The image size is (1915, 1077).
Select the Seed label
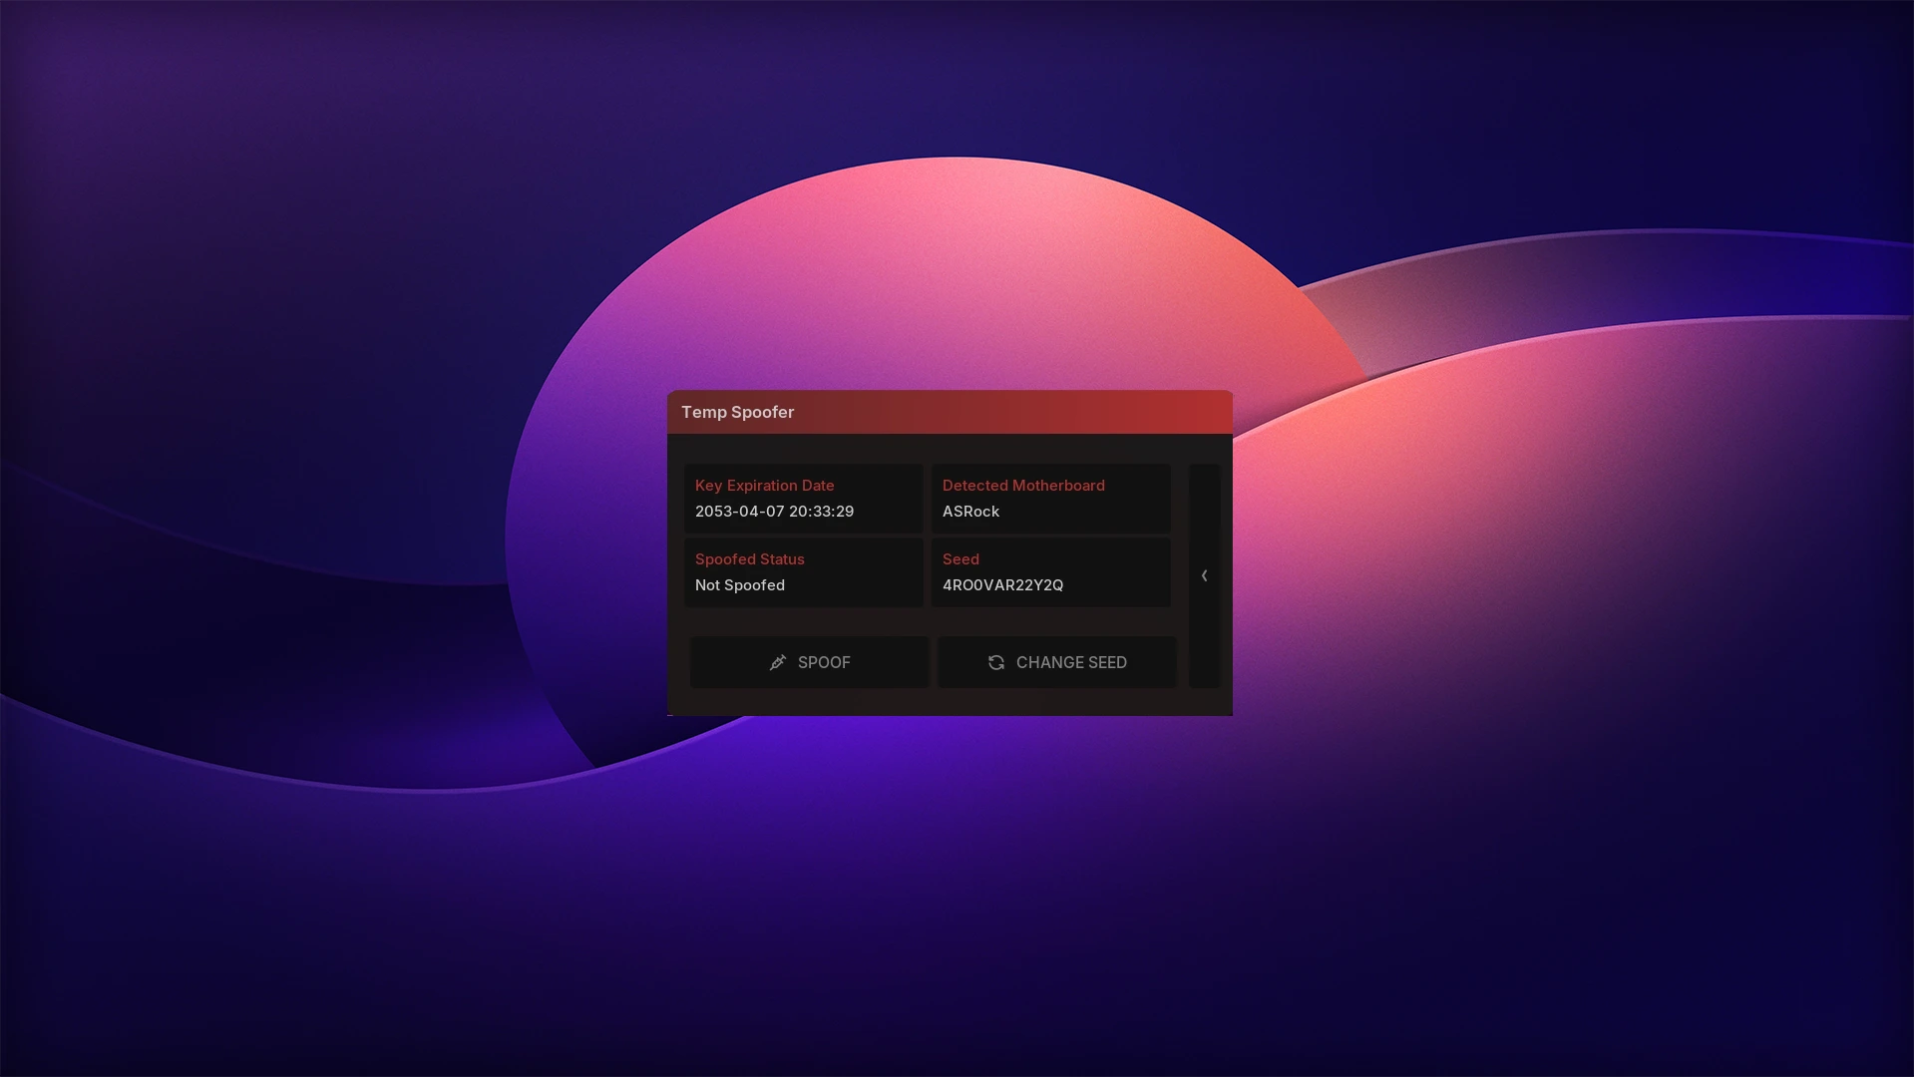pos(960,559)
